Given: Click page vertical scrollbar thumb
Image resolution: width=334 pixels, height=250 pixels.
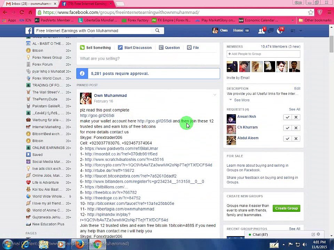Looking at the screenshot, I should [332, 44].
